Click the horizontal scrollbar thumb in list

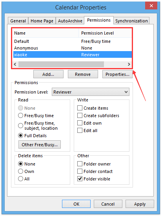[61, 64]
